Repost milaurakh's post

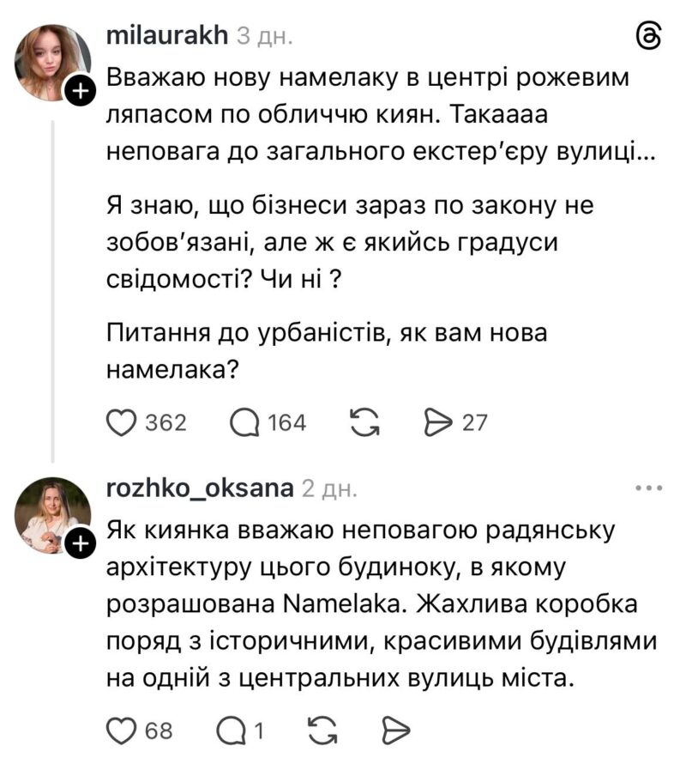pos(366,421)
